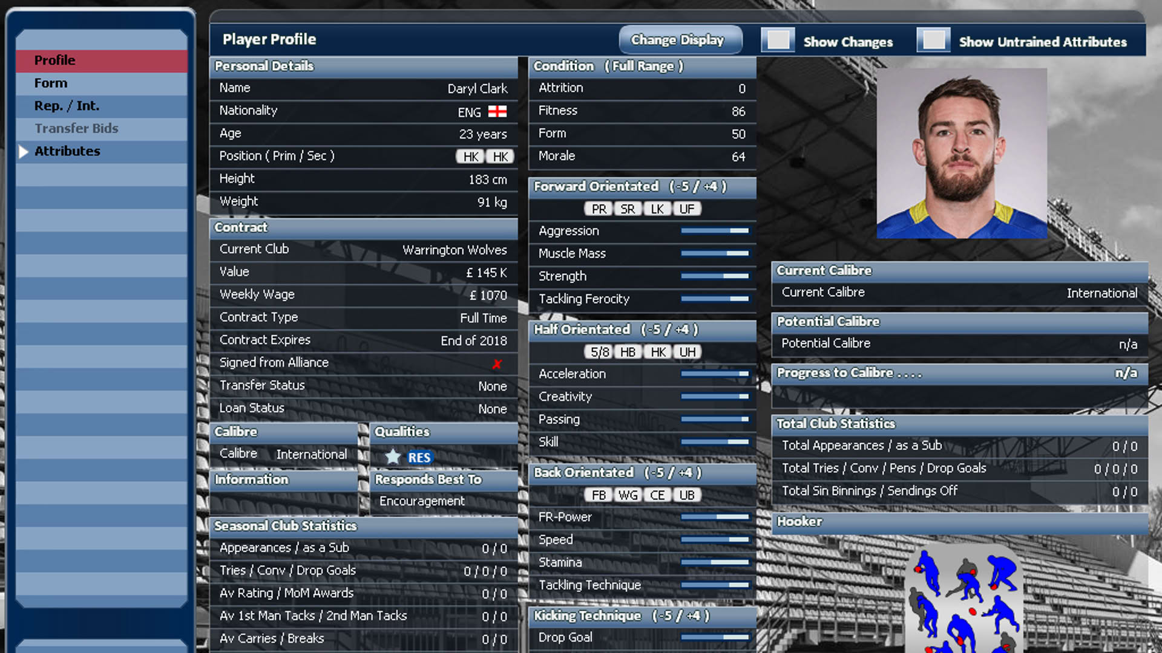Open the Profile sidebar tab
Screen dimensions: 1162x653
pyautogui.click(x=102, y=60)
